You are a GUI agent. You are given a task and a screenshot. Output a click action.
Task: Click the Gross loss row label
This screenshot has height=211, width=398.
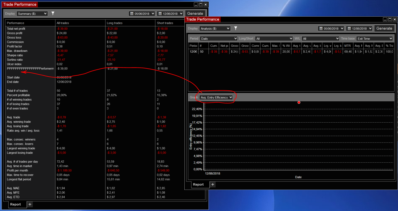pyautogui.click(x=14, y=38)
